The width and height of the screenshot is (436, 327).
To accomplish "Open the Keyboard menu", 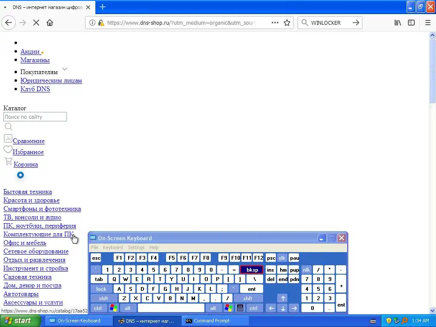I will pyautogui.click(x=113, y=247).
